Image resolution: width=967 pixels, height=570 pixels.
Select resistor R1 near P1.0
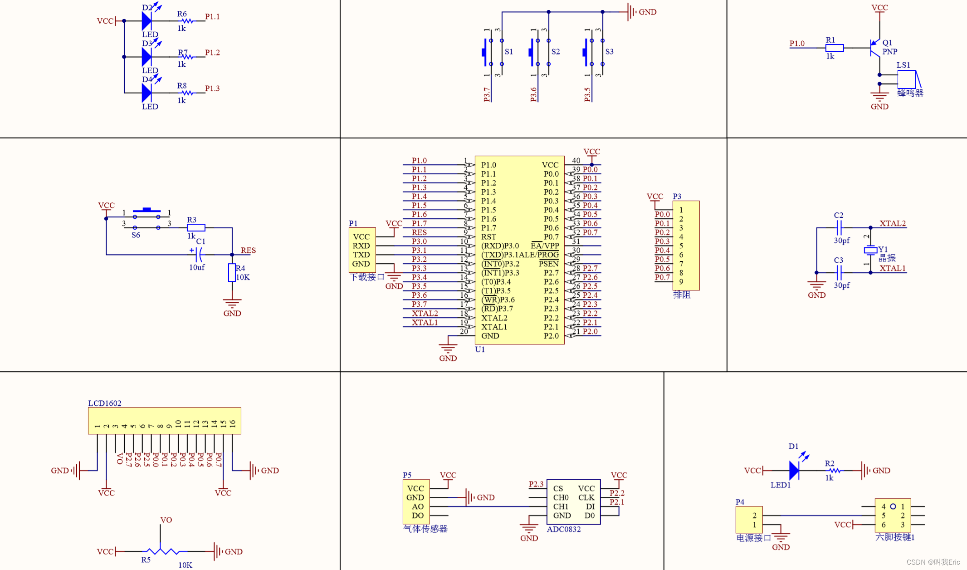point(835,48)
